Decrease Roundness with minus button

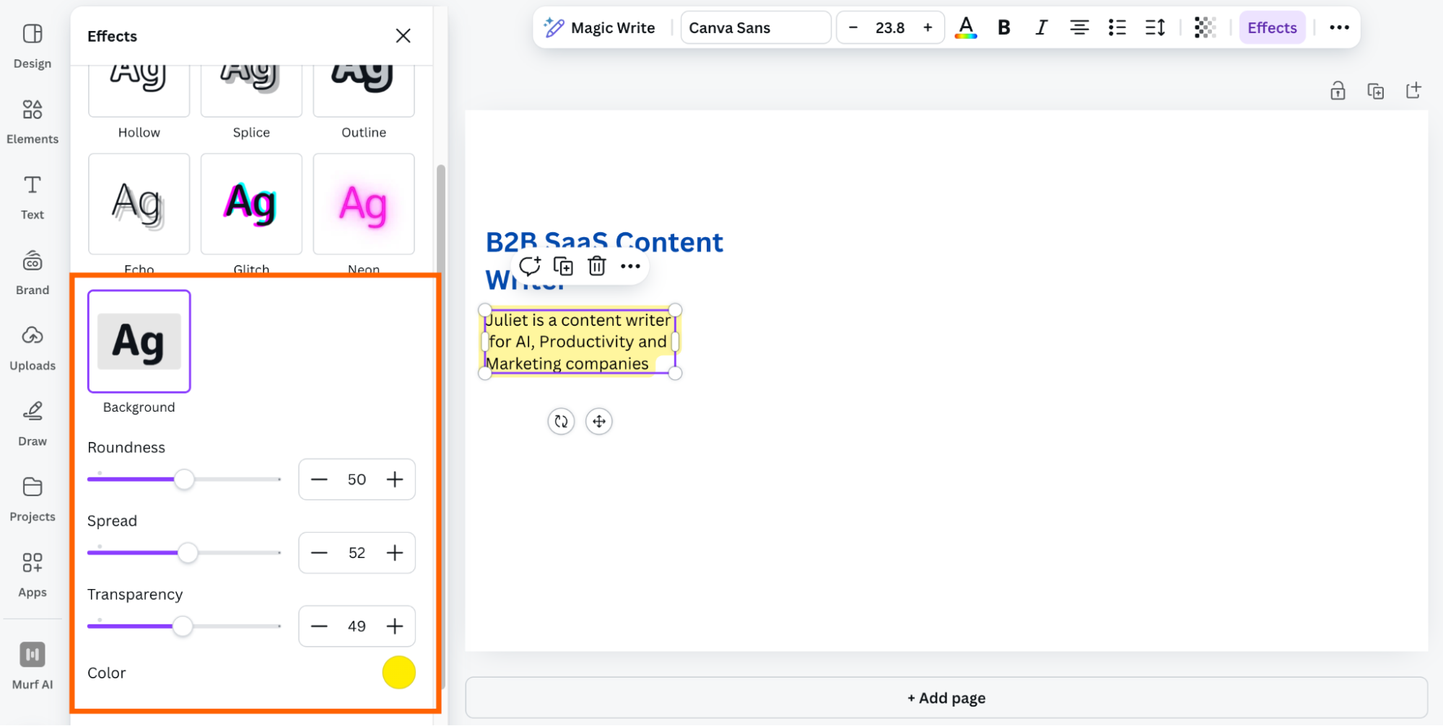point(319,479)
